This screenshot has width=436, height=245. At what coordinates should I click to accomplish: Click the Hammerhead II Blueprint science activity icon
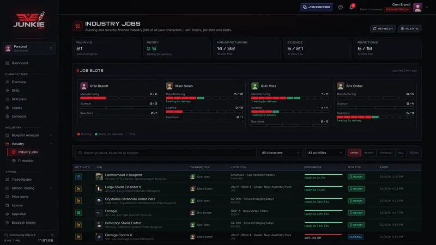coord(78,176)
